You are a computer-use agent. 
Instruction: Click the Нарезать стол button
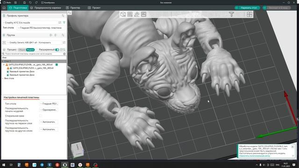249,8
